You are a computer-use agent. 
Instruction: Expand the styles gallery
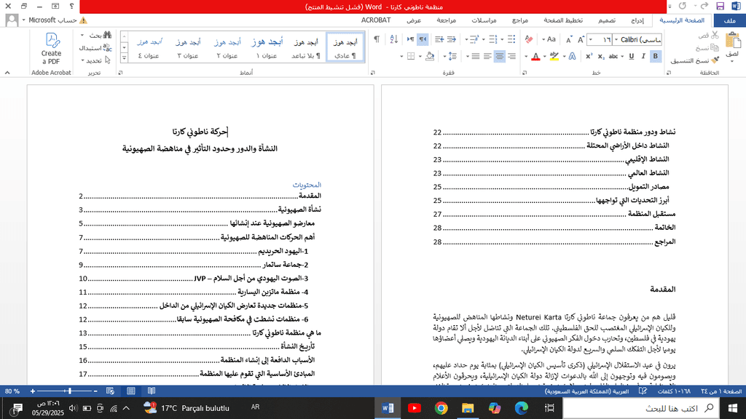[124, 58]
